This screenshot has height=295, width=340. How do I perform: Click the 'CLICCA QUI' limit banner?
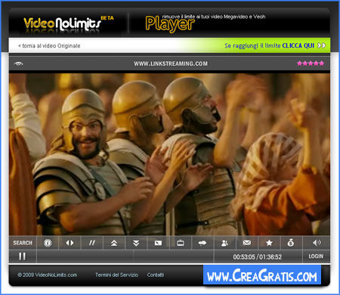coord(275,45)
